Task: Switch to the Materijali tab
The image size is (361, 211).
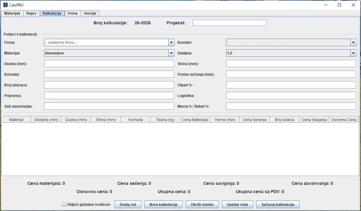Action: [12, 13]
